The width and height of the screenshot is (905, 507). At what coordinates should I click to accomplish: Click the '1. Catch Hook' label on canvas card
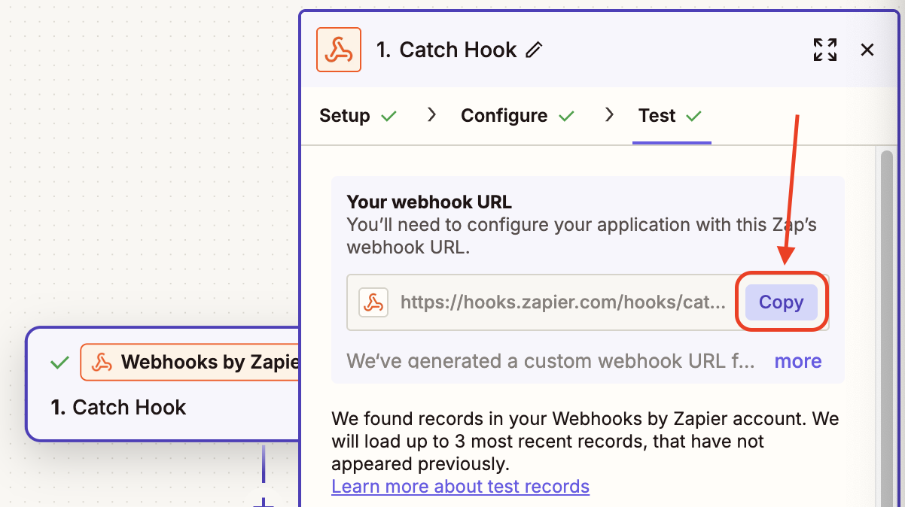[118, 408]
